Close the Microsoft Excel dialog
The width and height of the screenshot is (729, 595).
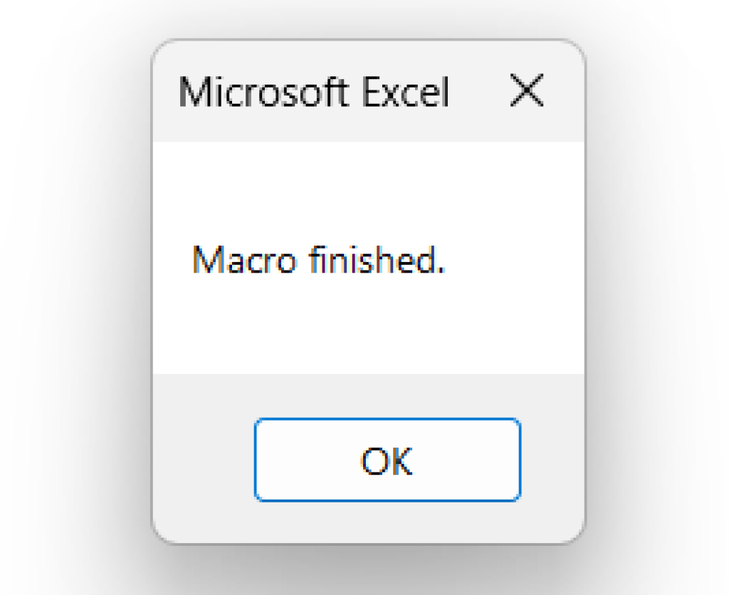pyautogui.click(x=527, y=93)
